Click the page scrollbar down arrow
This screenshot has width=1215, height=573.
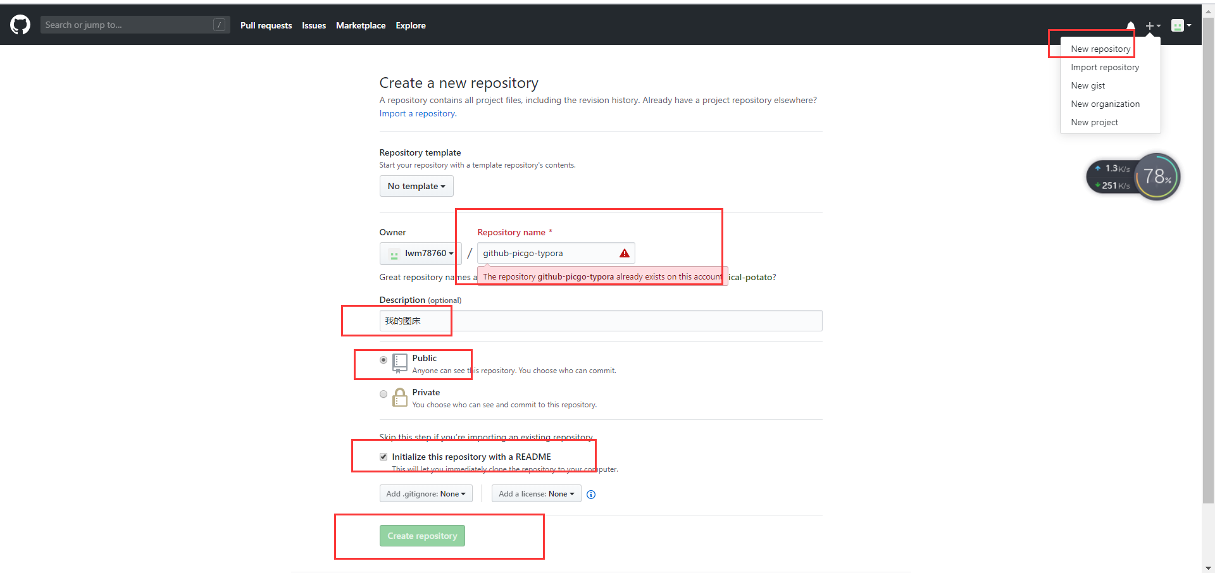coord(1209,568)
